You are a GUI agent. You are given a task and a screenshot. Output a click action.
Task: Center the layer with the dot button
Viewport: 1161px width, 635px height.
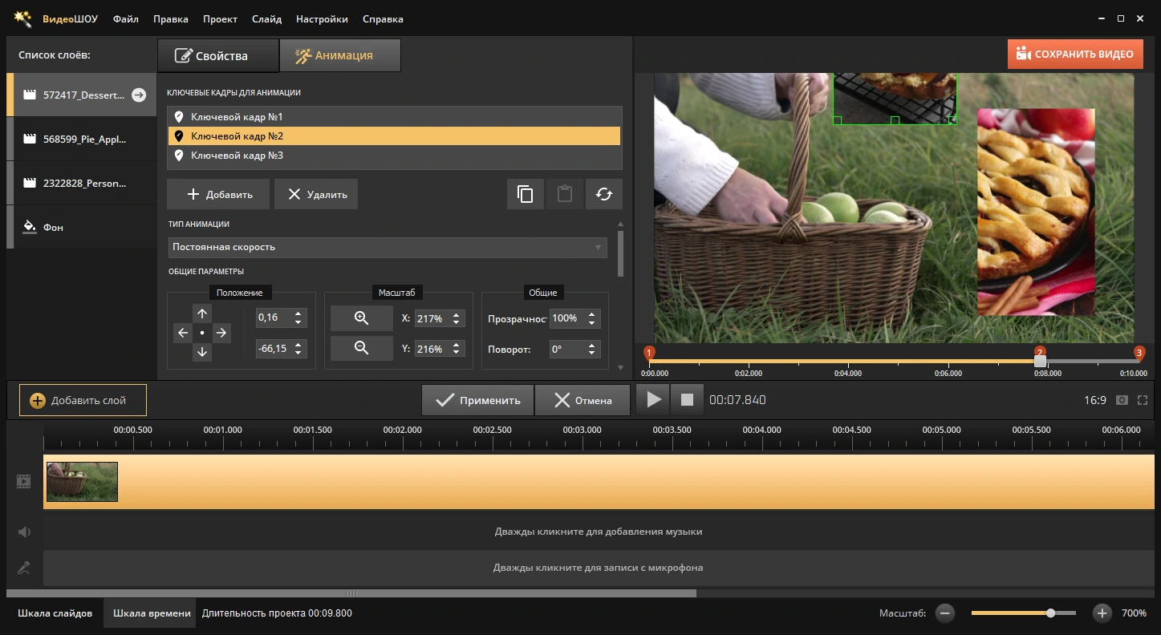tap(202, 333)
